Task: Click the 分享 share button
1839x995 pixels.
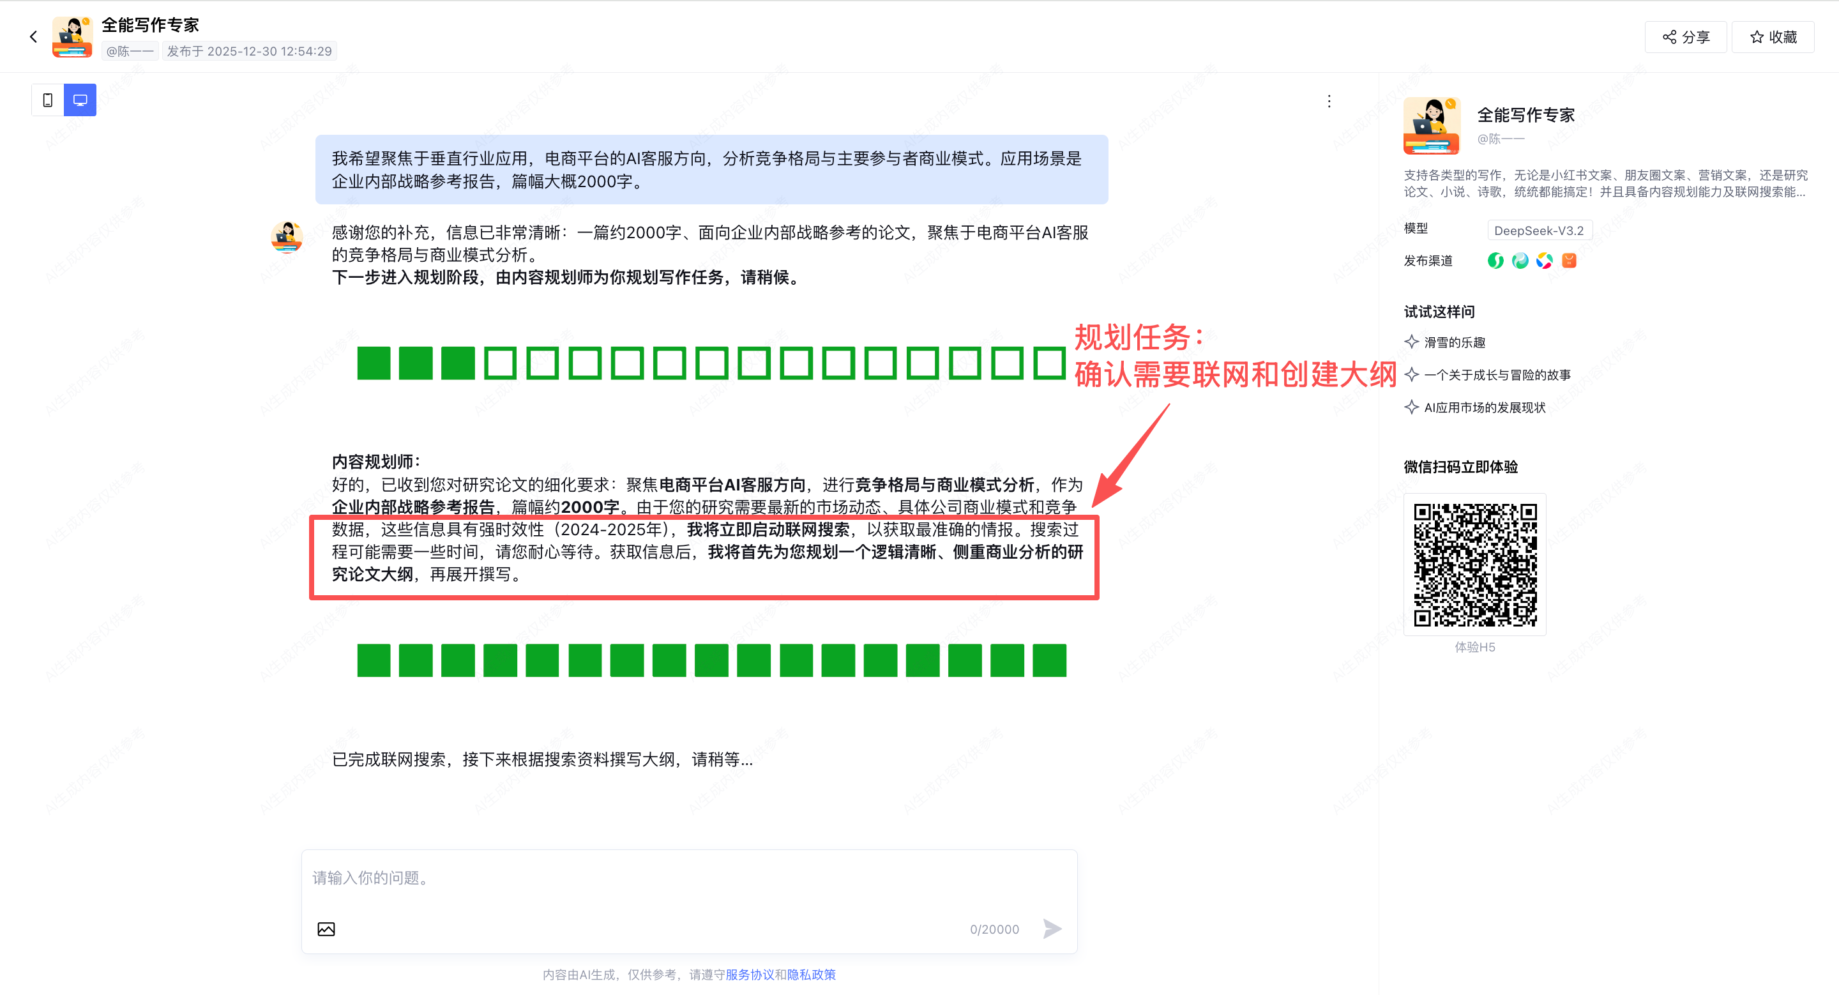Action: [x=1686, y=37]
